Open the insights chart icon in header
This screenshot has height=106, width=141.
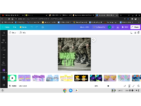(118, 27)
